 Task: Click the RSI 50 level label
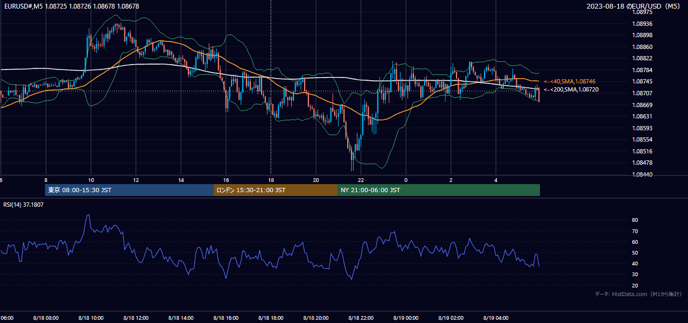635,252
